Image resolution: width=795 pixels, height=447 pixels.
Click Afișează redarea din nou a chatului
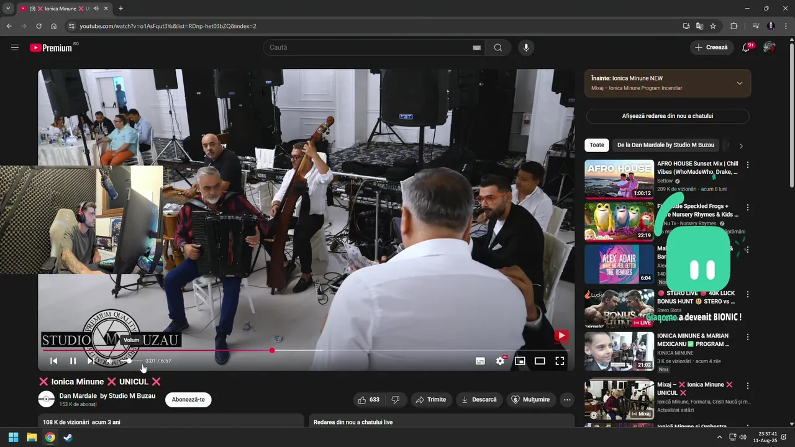[x=668, y=116]
